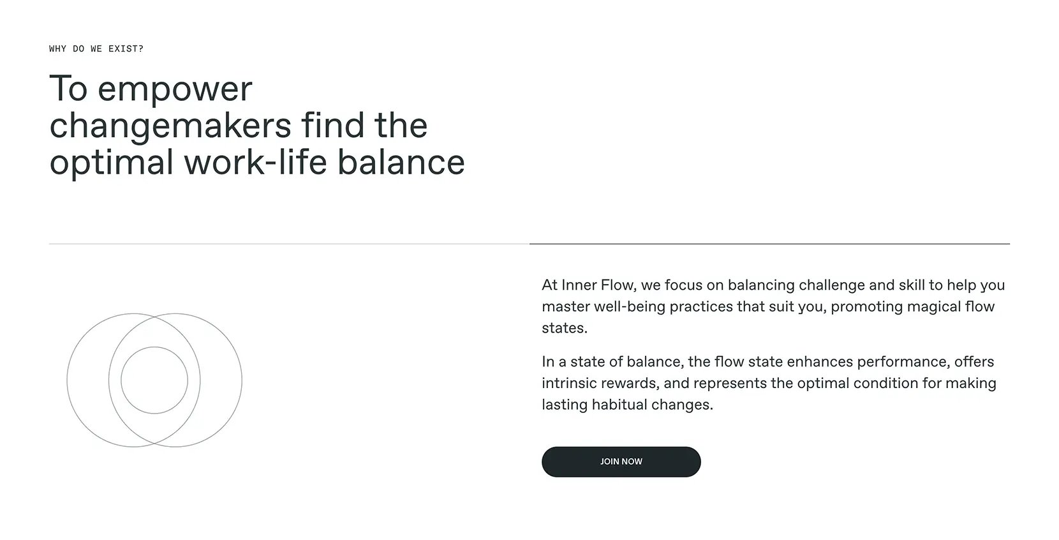Click the JOIN NOW button
Screen dimensions: 1059x540
tap(621, 461)
